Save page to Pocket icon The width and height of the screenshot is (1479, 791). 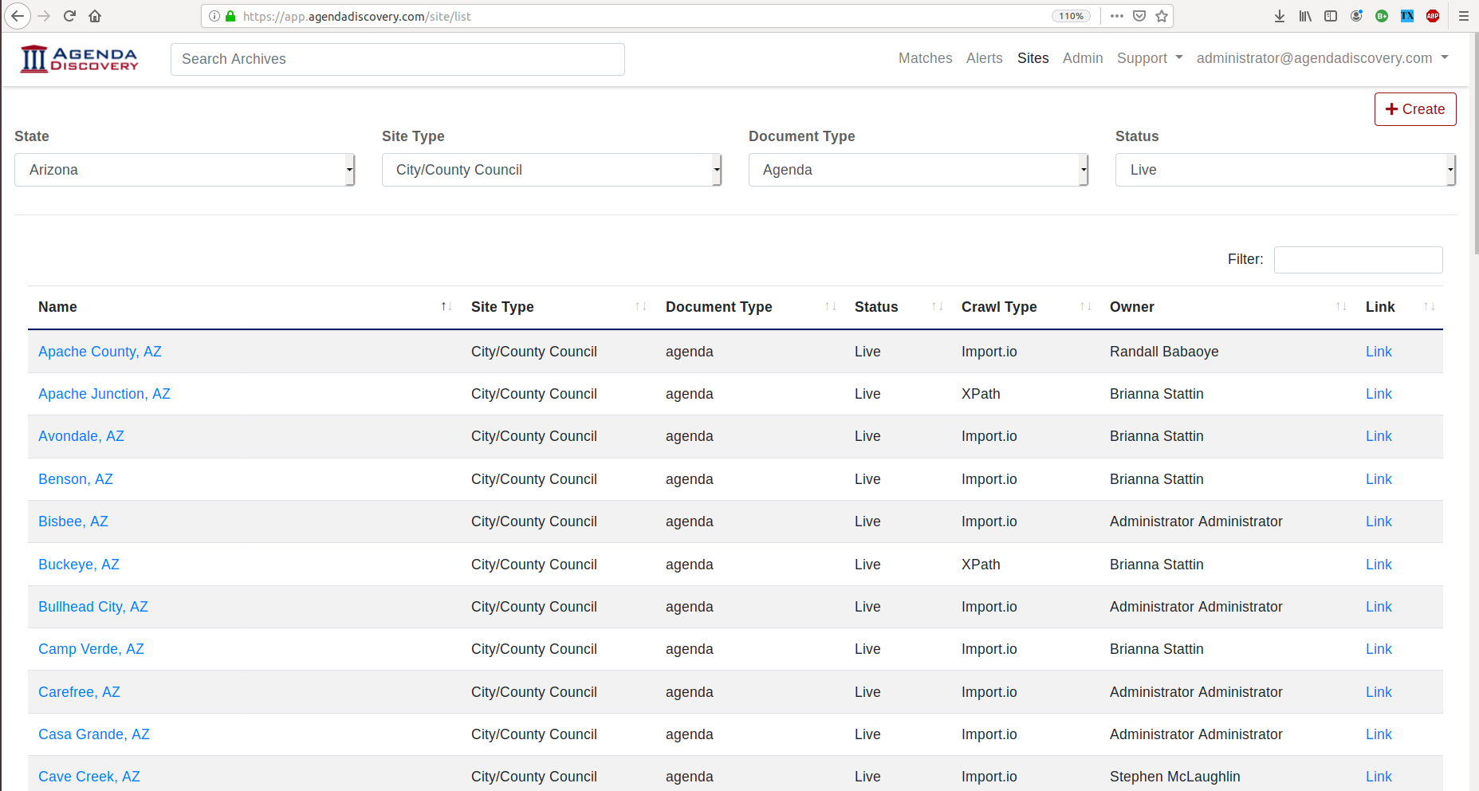pyautogui.click(x=1139, y=16)
